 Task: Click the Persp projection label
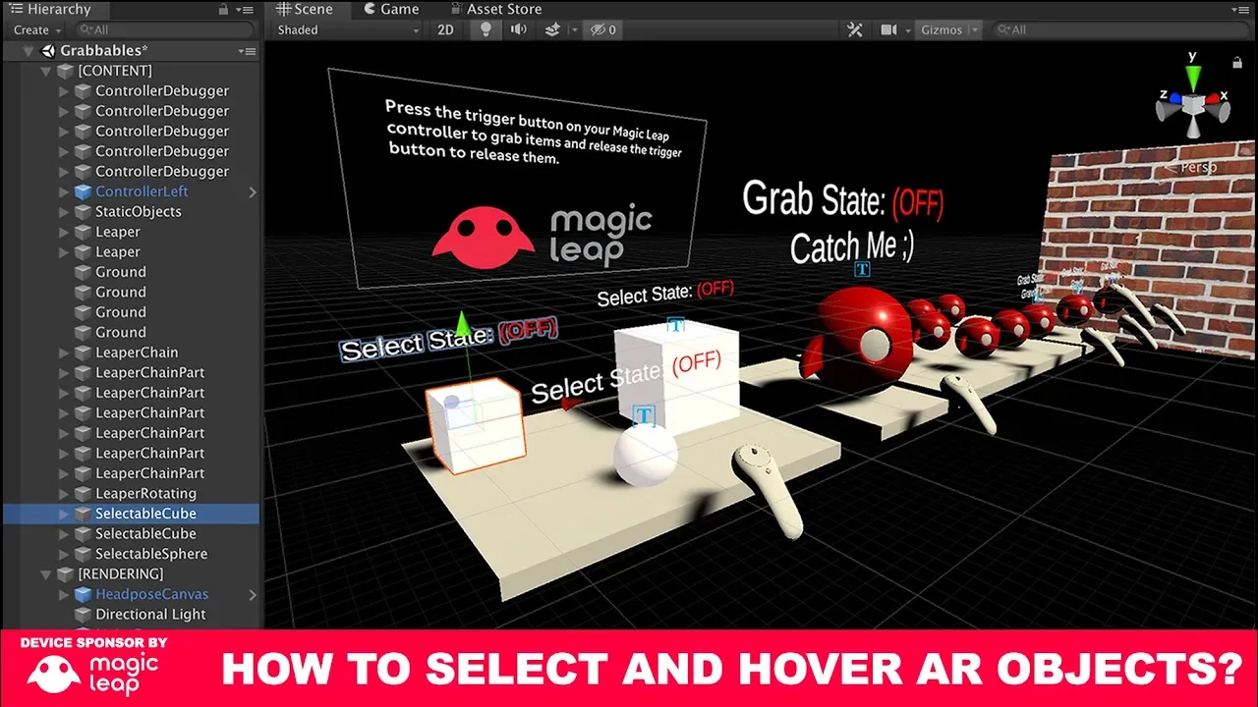coord(1198,167)
